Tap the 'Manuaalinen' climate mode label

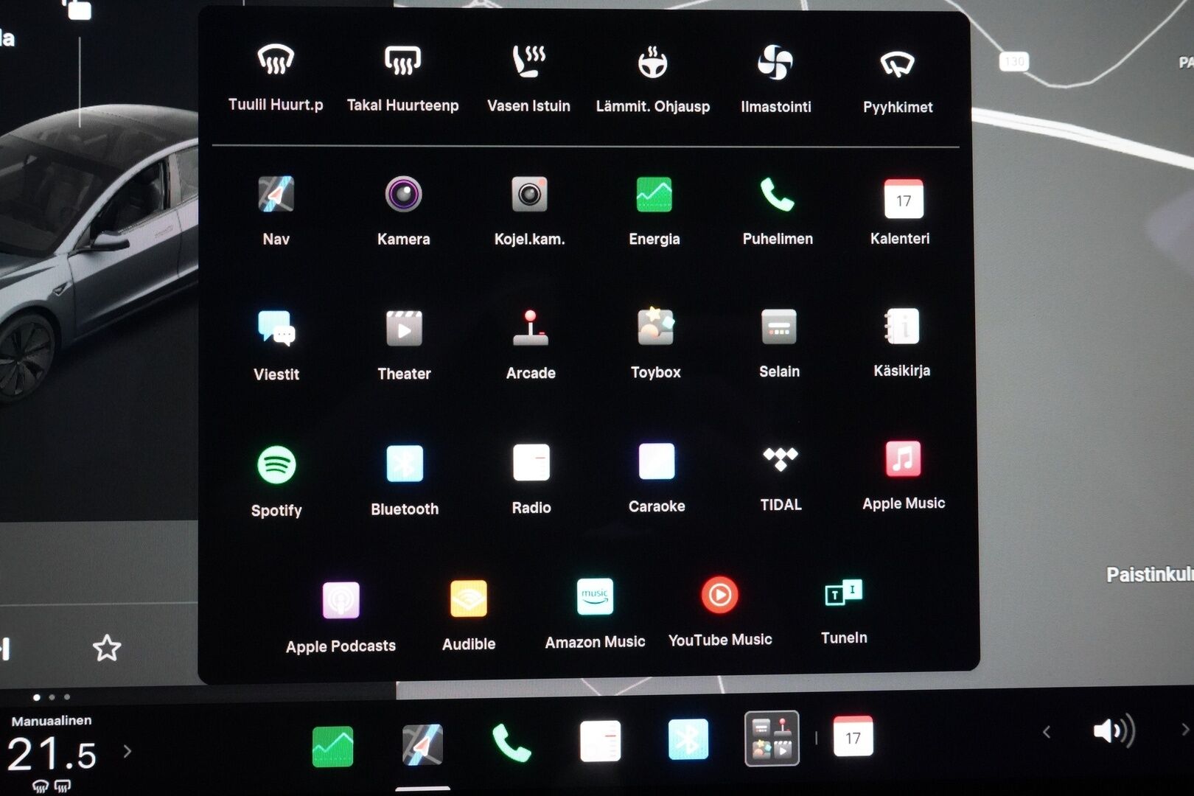[52, 720]
